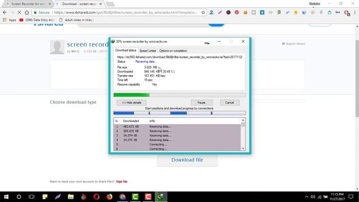359x202 pixels.
Task: Click the dark circle extension icon
Action: pyautogui.click(x=228, y=12)
